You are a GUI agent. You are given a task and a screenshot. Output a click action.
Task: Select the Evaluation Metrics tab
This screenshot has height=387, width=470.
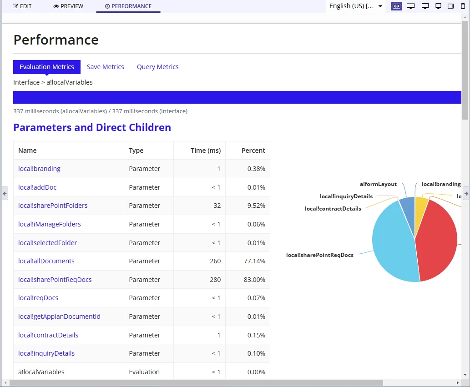47,67
